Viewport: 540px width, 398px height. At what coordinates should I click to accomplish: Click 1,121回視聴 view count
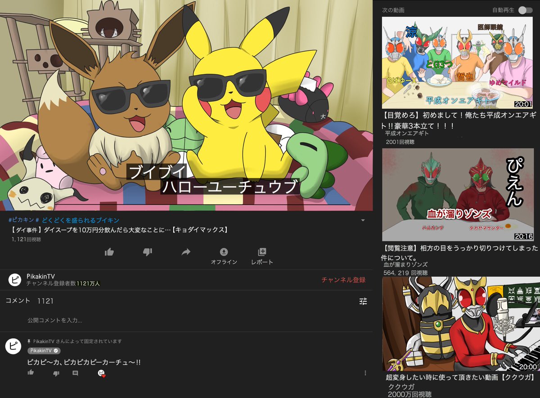click(27, 239)
